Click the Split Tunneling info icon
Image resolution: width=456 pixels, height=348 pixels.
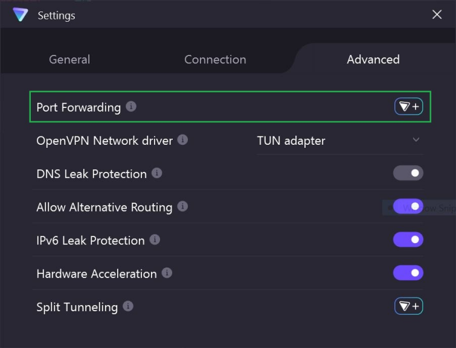127,306
